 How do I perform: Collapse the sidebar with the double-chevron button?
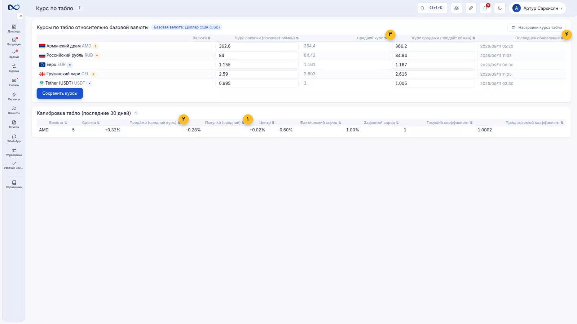coord(21,16)
